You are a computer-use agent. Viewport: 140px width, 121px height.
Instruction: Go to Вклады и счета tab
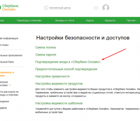(x=65, y=20)
